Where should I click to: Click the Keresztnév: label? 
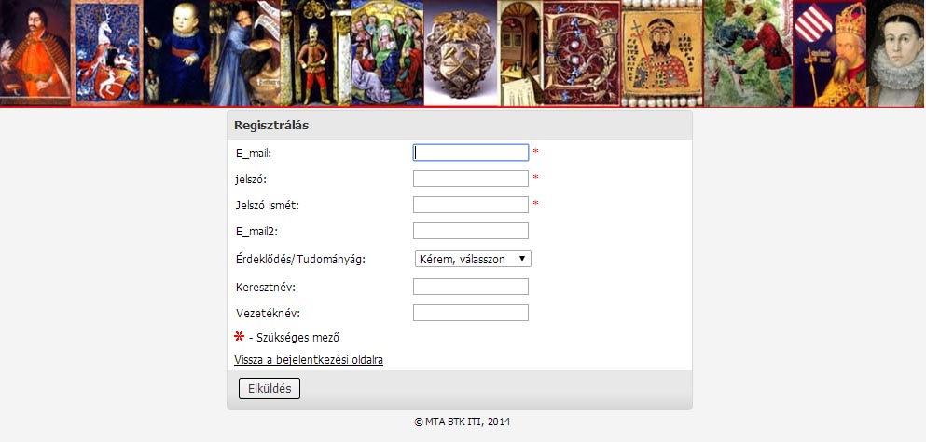pyautogui.click(x=265, y=288)
